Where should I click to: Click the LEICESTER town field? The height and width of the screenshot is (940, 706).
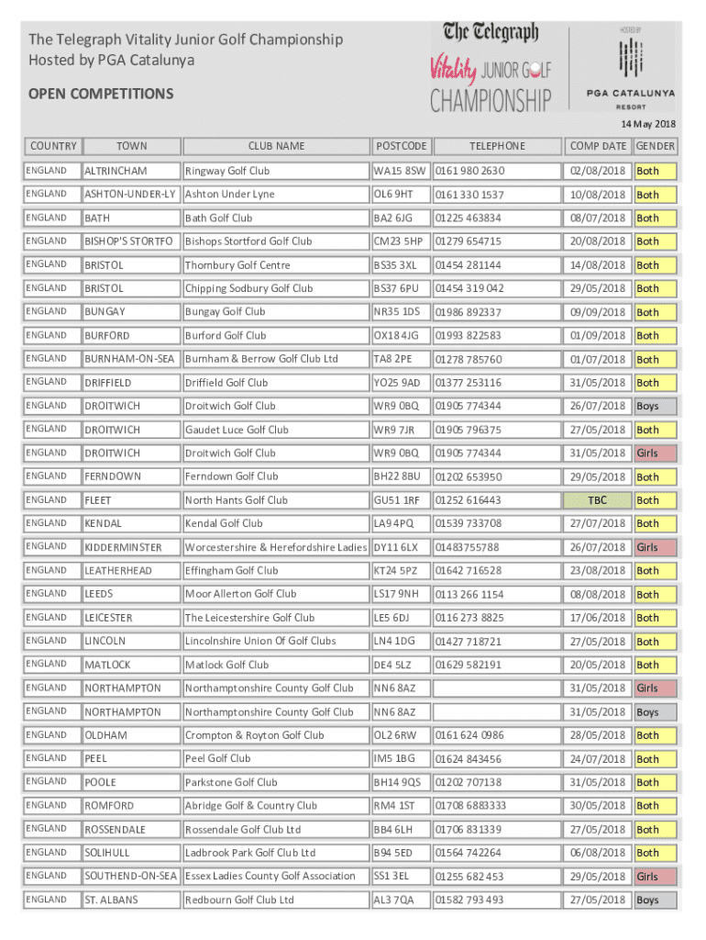pos(129,618)
